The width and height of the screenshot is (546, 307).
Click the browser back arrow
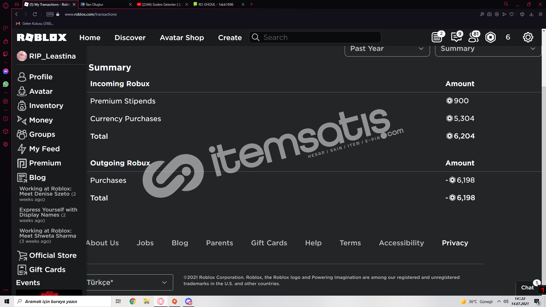coord(16,14)
